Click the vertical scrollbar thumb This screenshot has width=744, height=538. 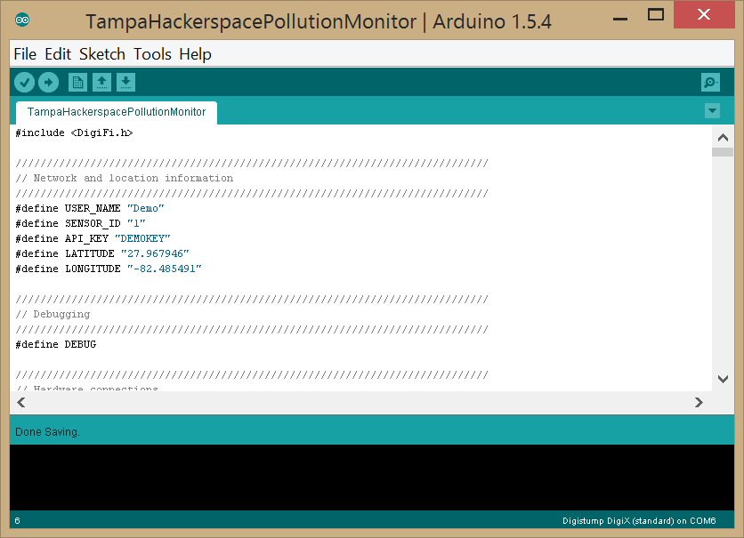[x=723, y=152]
